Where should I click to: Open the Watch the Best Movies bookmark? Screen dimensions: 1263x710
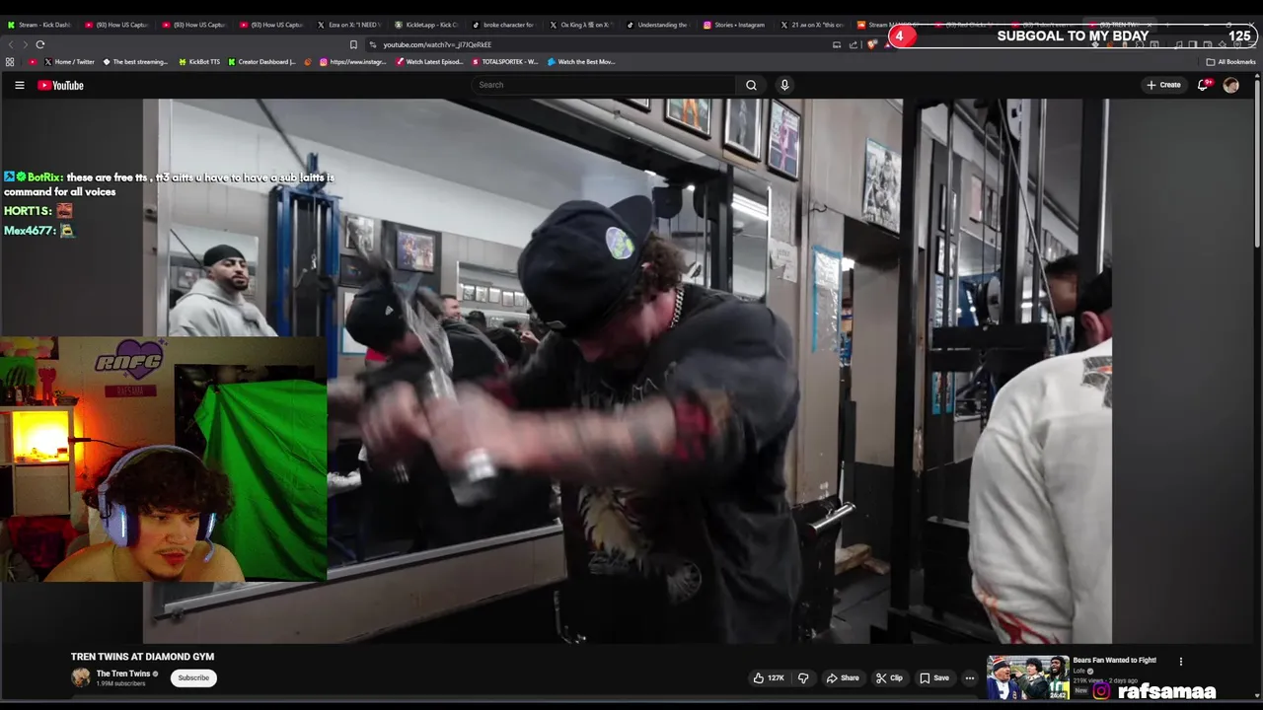click(x=581, y=62)
